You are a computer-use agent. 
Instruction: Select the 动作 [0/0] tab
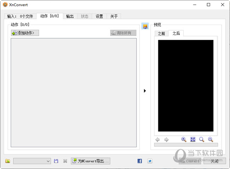tap(49, 16)
